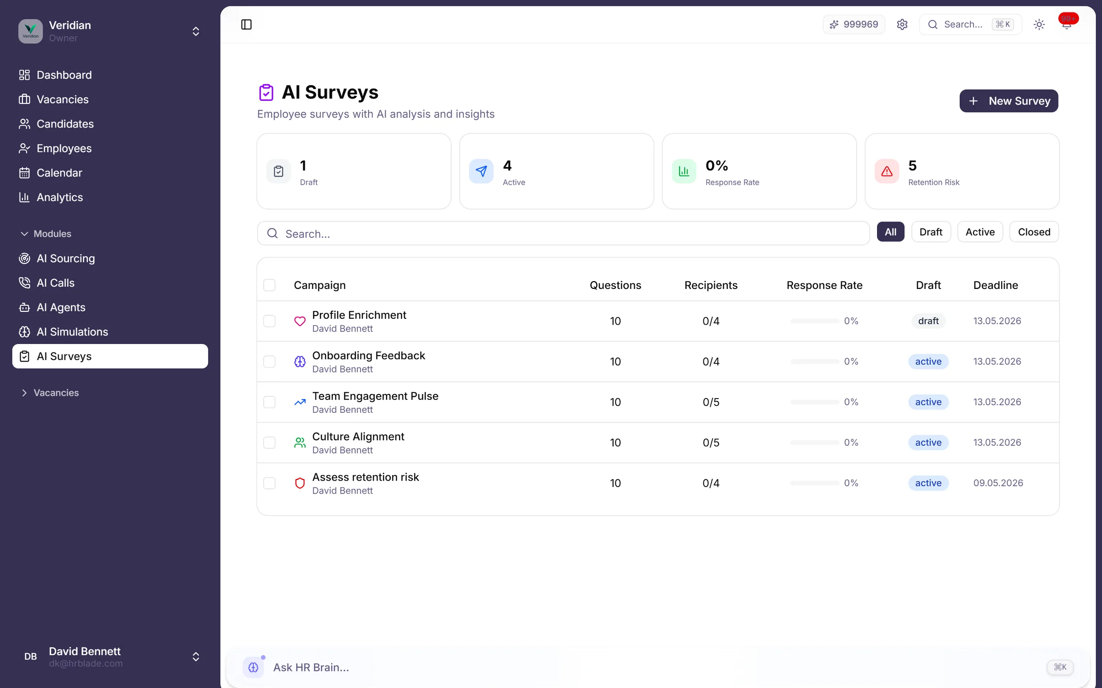Click the Active paper-plane stat icon
Screen dimensions: 1102x688
pyautogui.click(x=481, y=171)
